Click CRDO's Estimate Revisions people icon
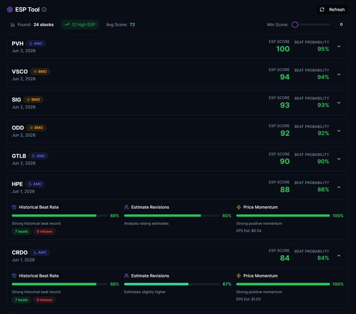Image resolution: width=356 pixels, height=314 pixels. pyautogui.click(x=126, y=276)
